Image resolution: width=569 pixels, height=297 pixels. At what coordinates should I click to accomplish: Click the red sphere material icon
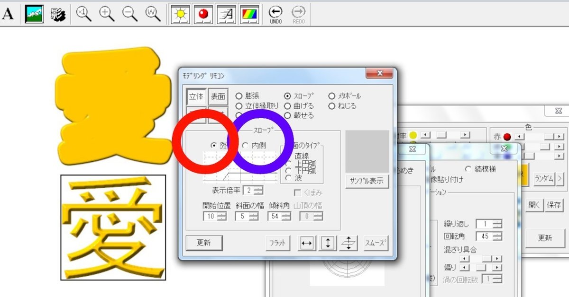tap(203, 14)
